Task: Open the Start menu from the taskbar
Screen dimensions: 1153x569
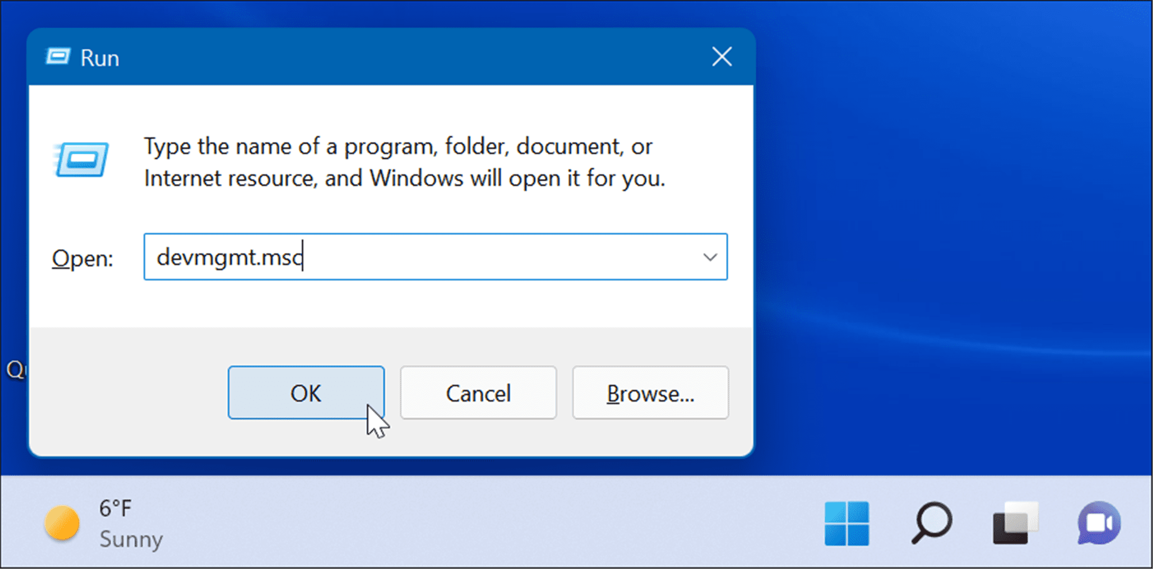Action: [x=847, y=525]
